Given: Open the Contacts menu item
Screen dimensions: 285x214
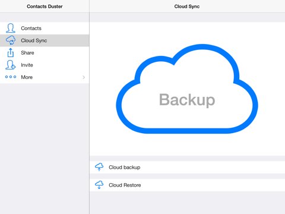Looking at the screenshot, I should [45, 28].
